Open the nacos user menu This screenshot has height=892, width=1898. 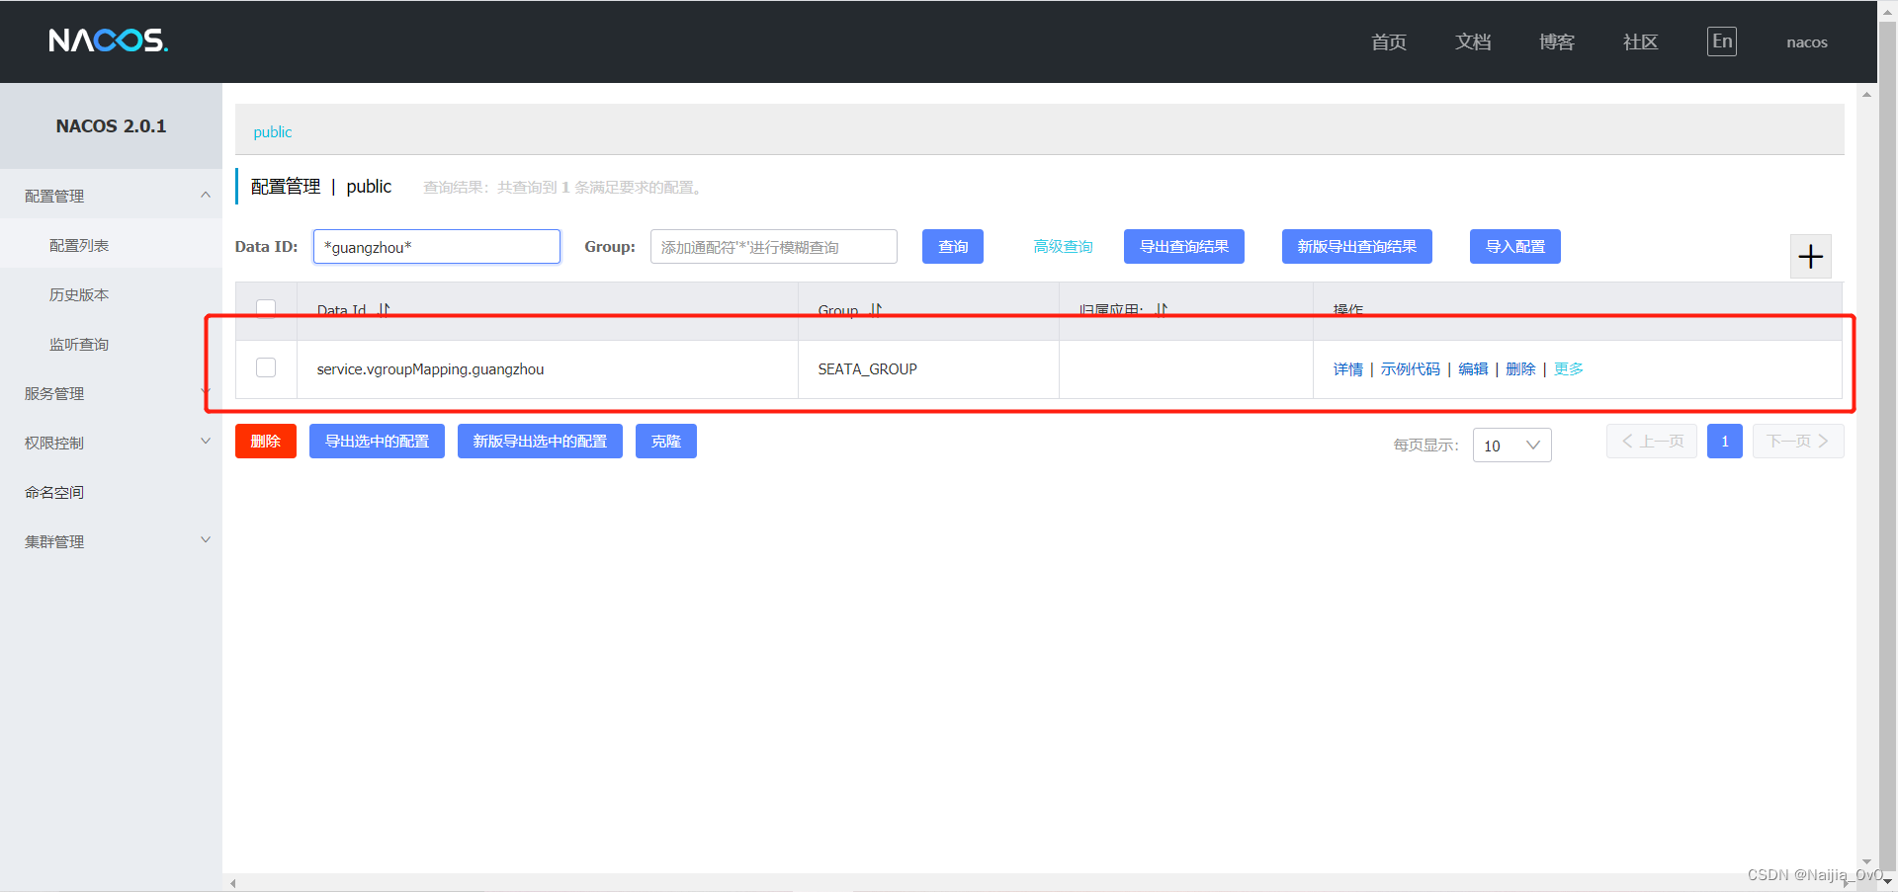coord(1806,42)
